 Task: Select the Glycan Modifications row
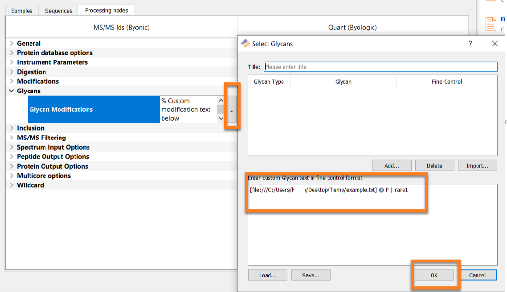tap(94, 109)
